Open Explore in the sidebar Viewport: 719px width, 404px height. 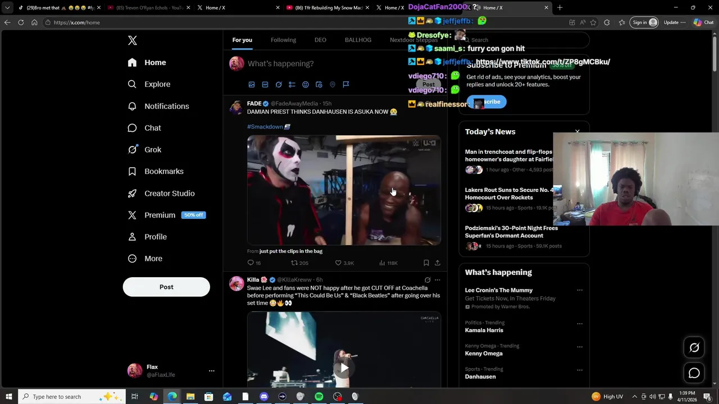pos(149,84)
